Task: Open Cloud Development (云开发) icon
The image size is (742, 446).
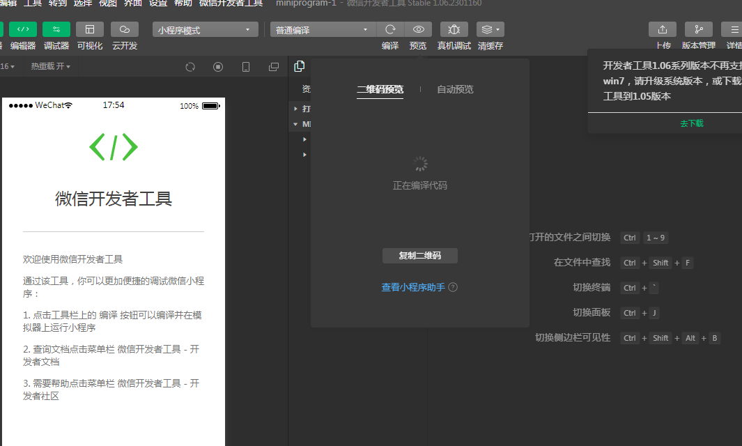Action: (125, 29)
